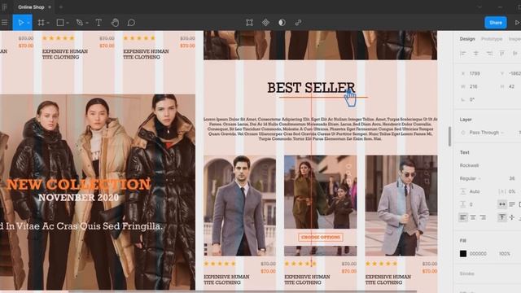Click the man in grey coat product image
The height and width of the screenshot is (293, 521).
(x=239, y=206)
